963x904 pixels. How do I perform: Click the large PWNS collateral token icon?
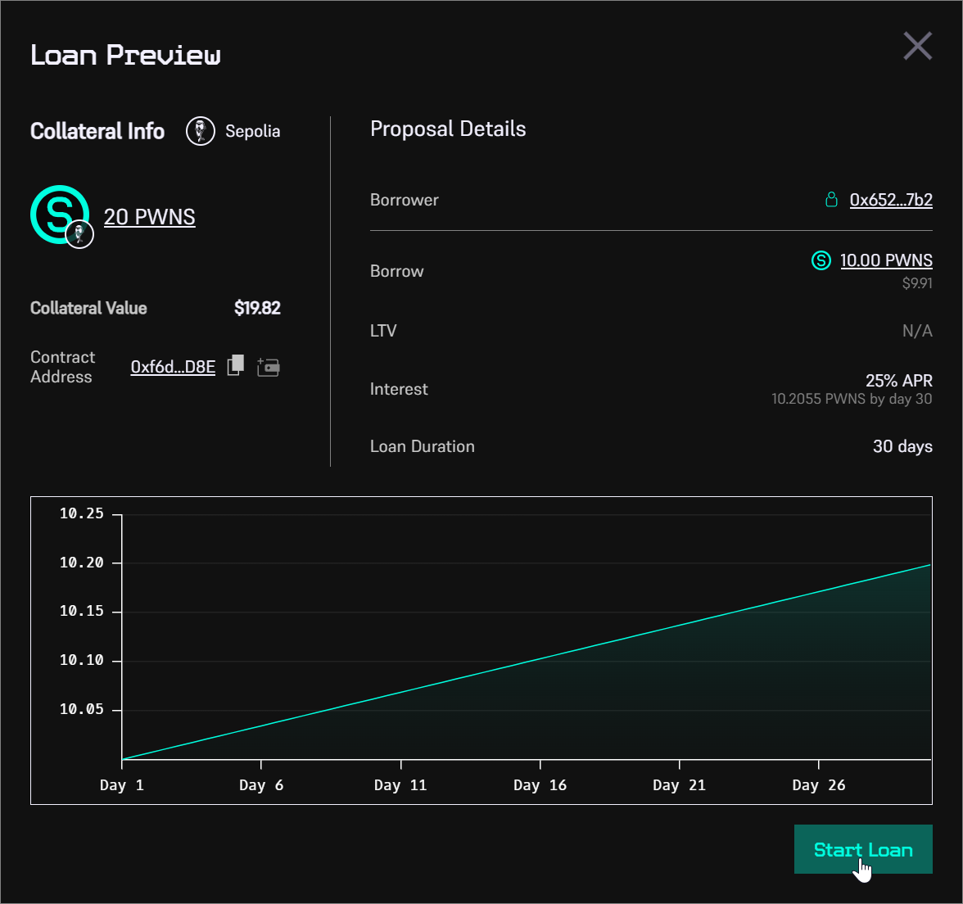58,214
